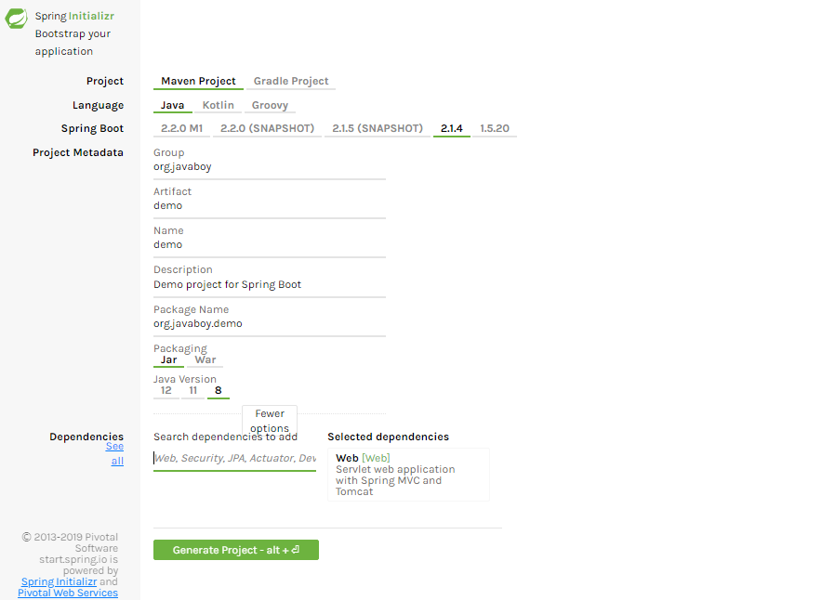The image size is (822, 600).
Task: Choose Java as the language
Action: tap(172, 105)
